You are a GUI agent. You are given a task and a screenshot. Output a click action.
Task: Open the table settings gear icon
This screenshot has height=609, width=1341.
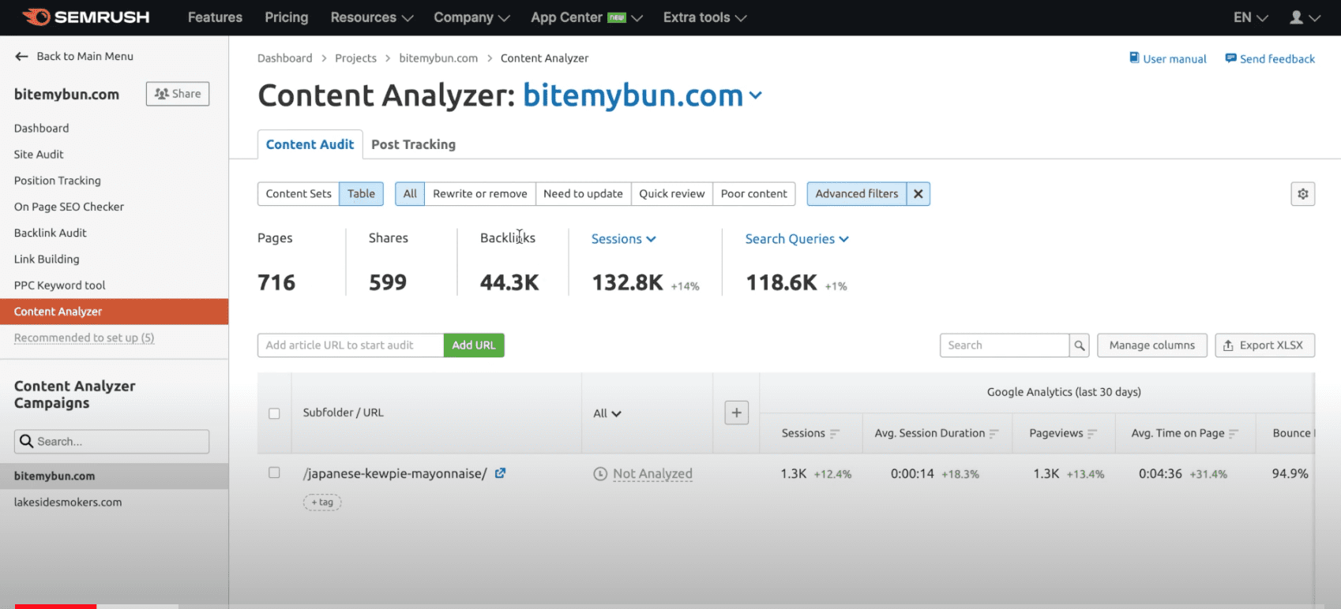1302,194
